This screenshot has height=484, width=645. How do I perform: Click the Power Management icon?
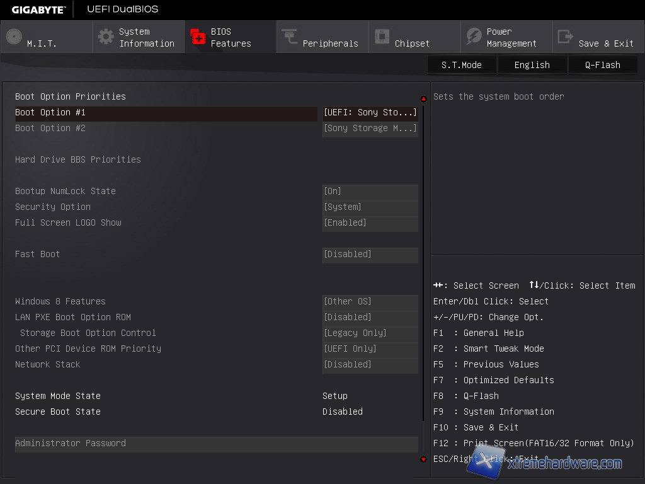[474, 37]
